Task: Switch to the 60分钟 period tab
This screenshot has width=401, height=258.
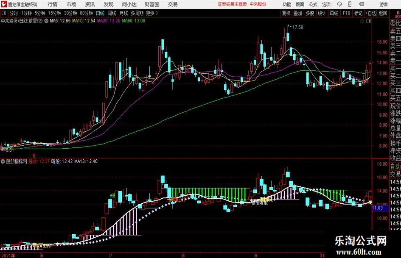Action: point(86,13)
